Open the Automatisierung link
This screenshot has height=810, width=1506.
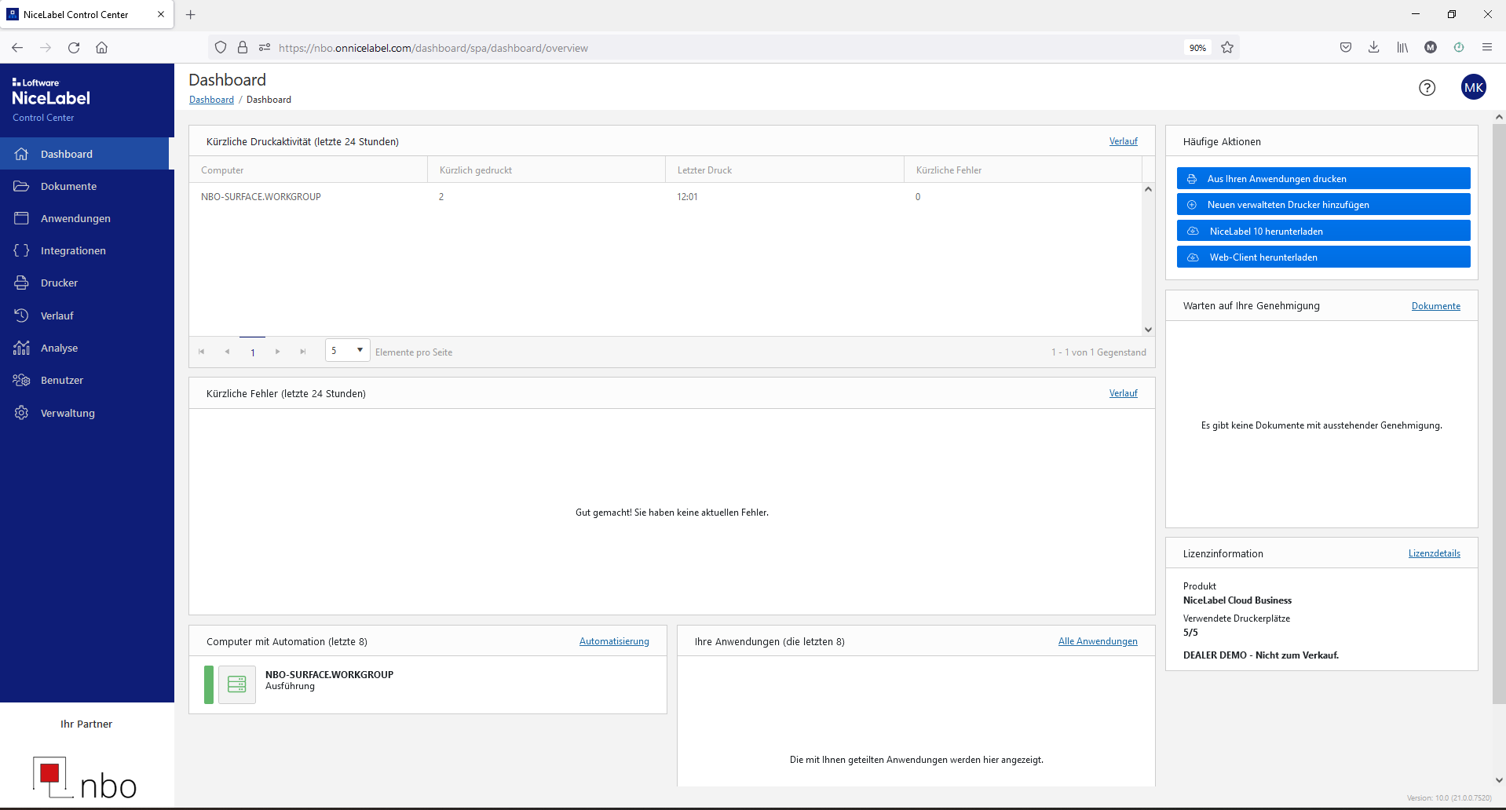click(614, 641)
